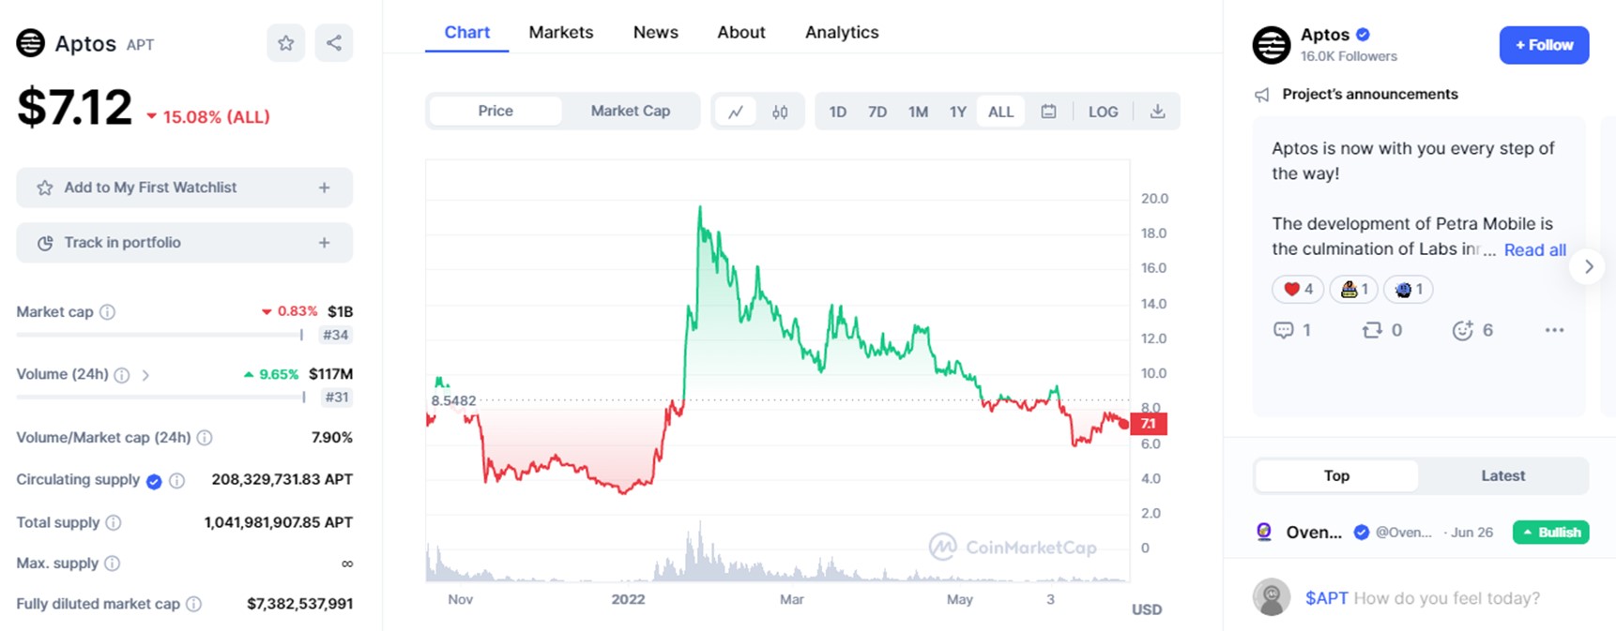Switch to the Analytics tab

pos(842,32)
